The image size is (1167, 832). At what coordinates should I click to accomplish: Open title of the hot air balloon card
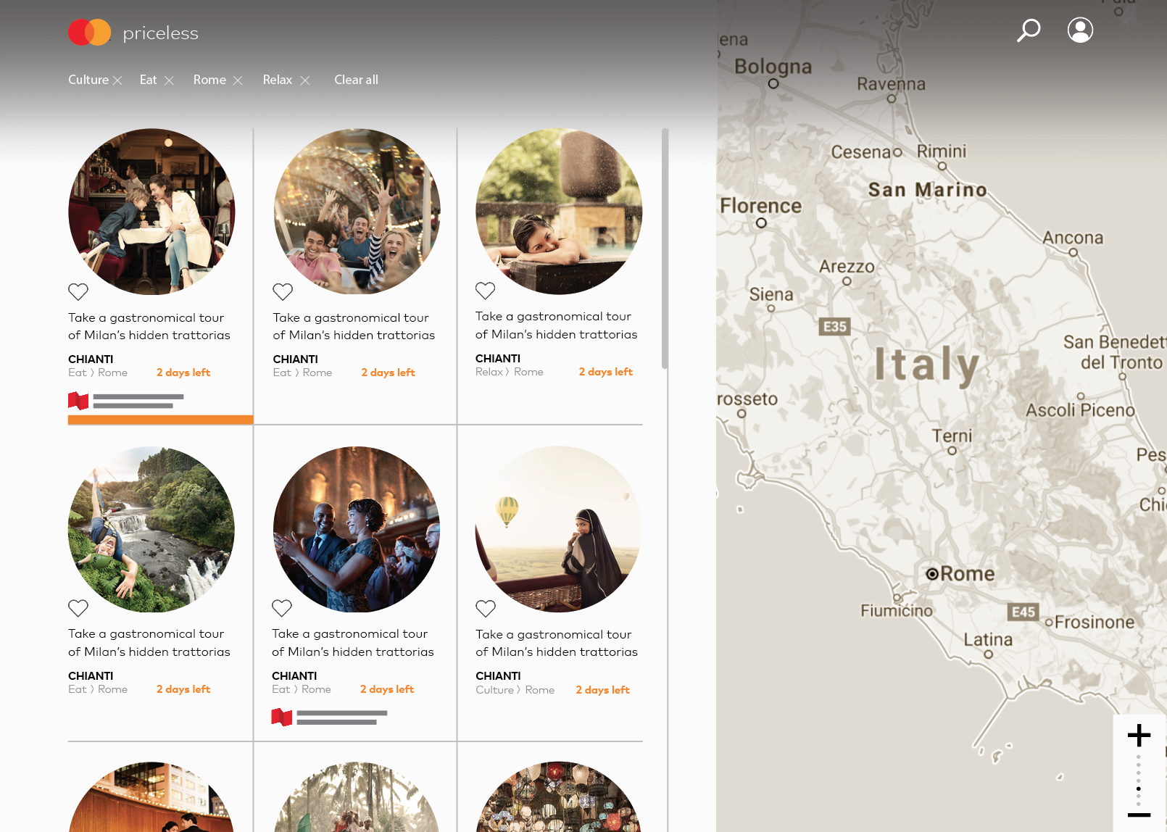557,643
